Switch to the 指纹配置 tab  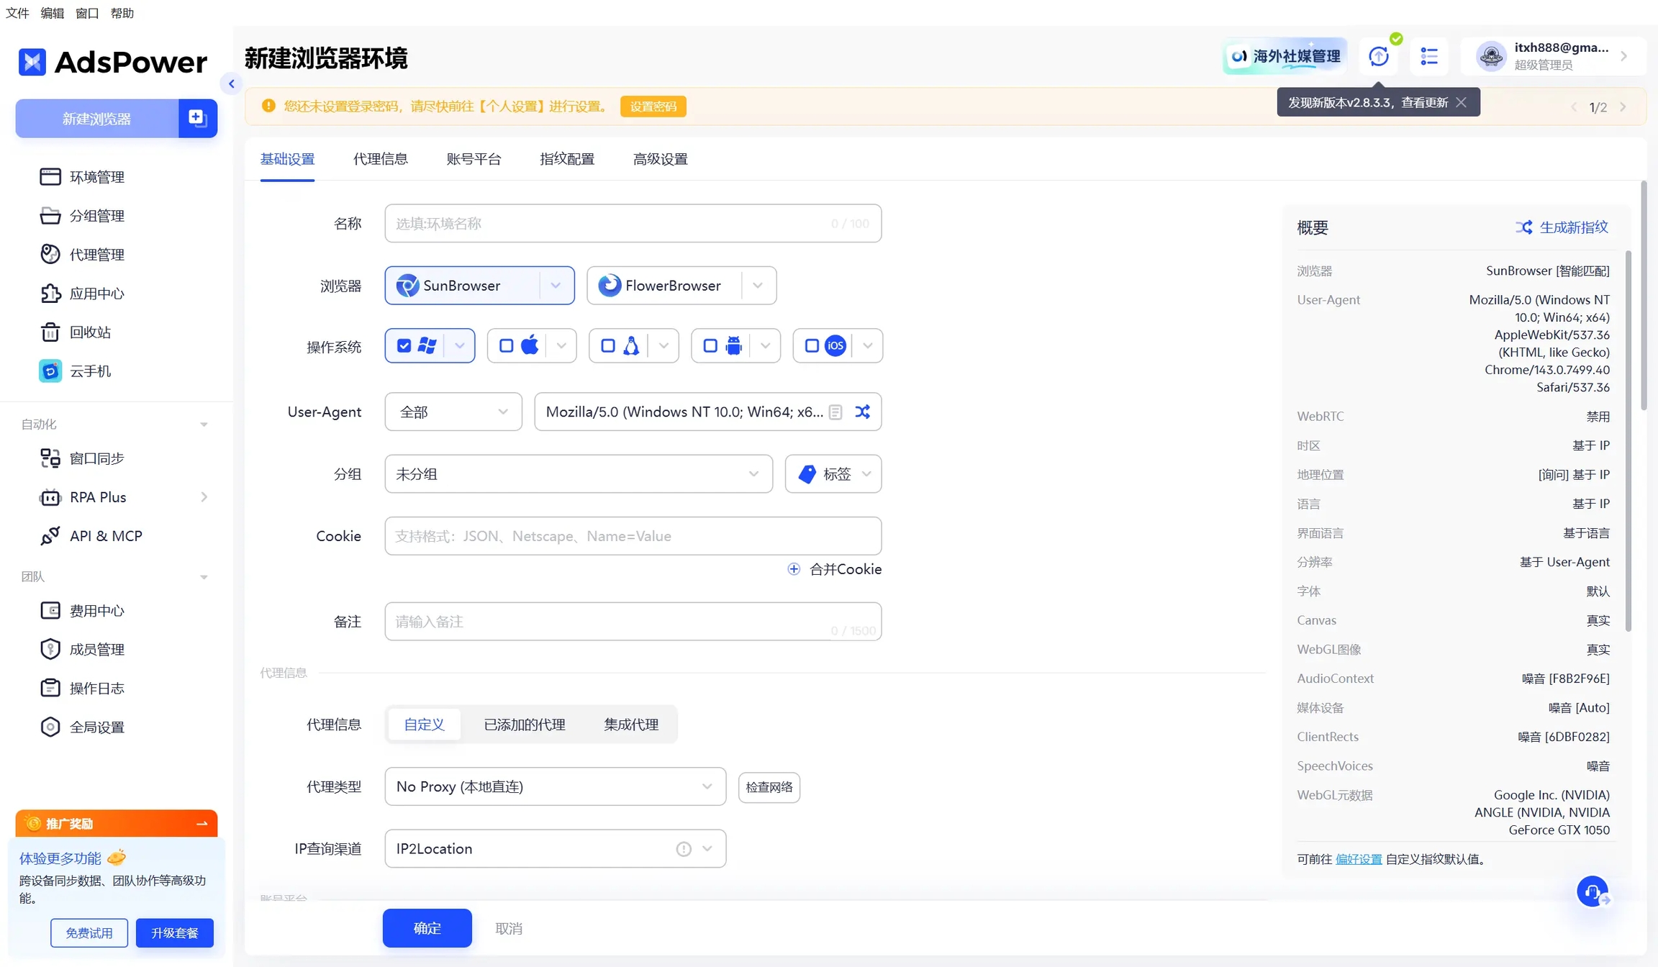(x=567, y=159)
